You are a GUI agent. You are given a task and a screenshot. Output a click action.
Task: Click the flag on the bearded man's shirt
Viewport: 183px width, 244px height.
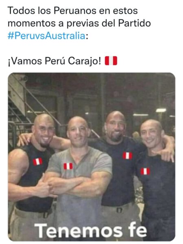click(x=127, y=156)
